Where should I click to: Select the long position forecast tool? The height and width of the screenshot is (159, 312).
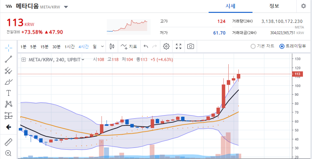pos(8,115)
